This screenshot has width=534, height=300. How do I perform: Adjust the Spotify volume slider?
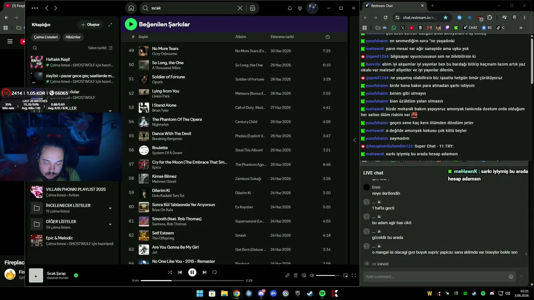coord(328,275)
